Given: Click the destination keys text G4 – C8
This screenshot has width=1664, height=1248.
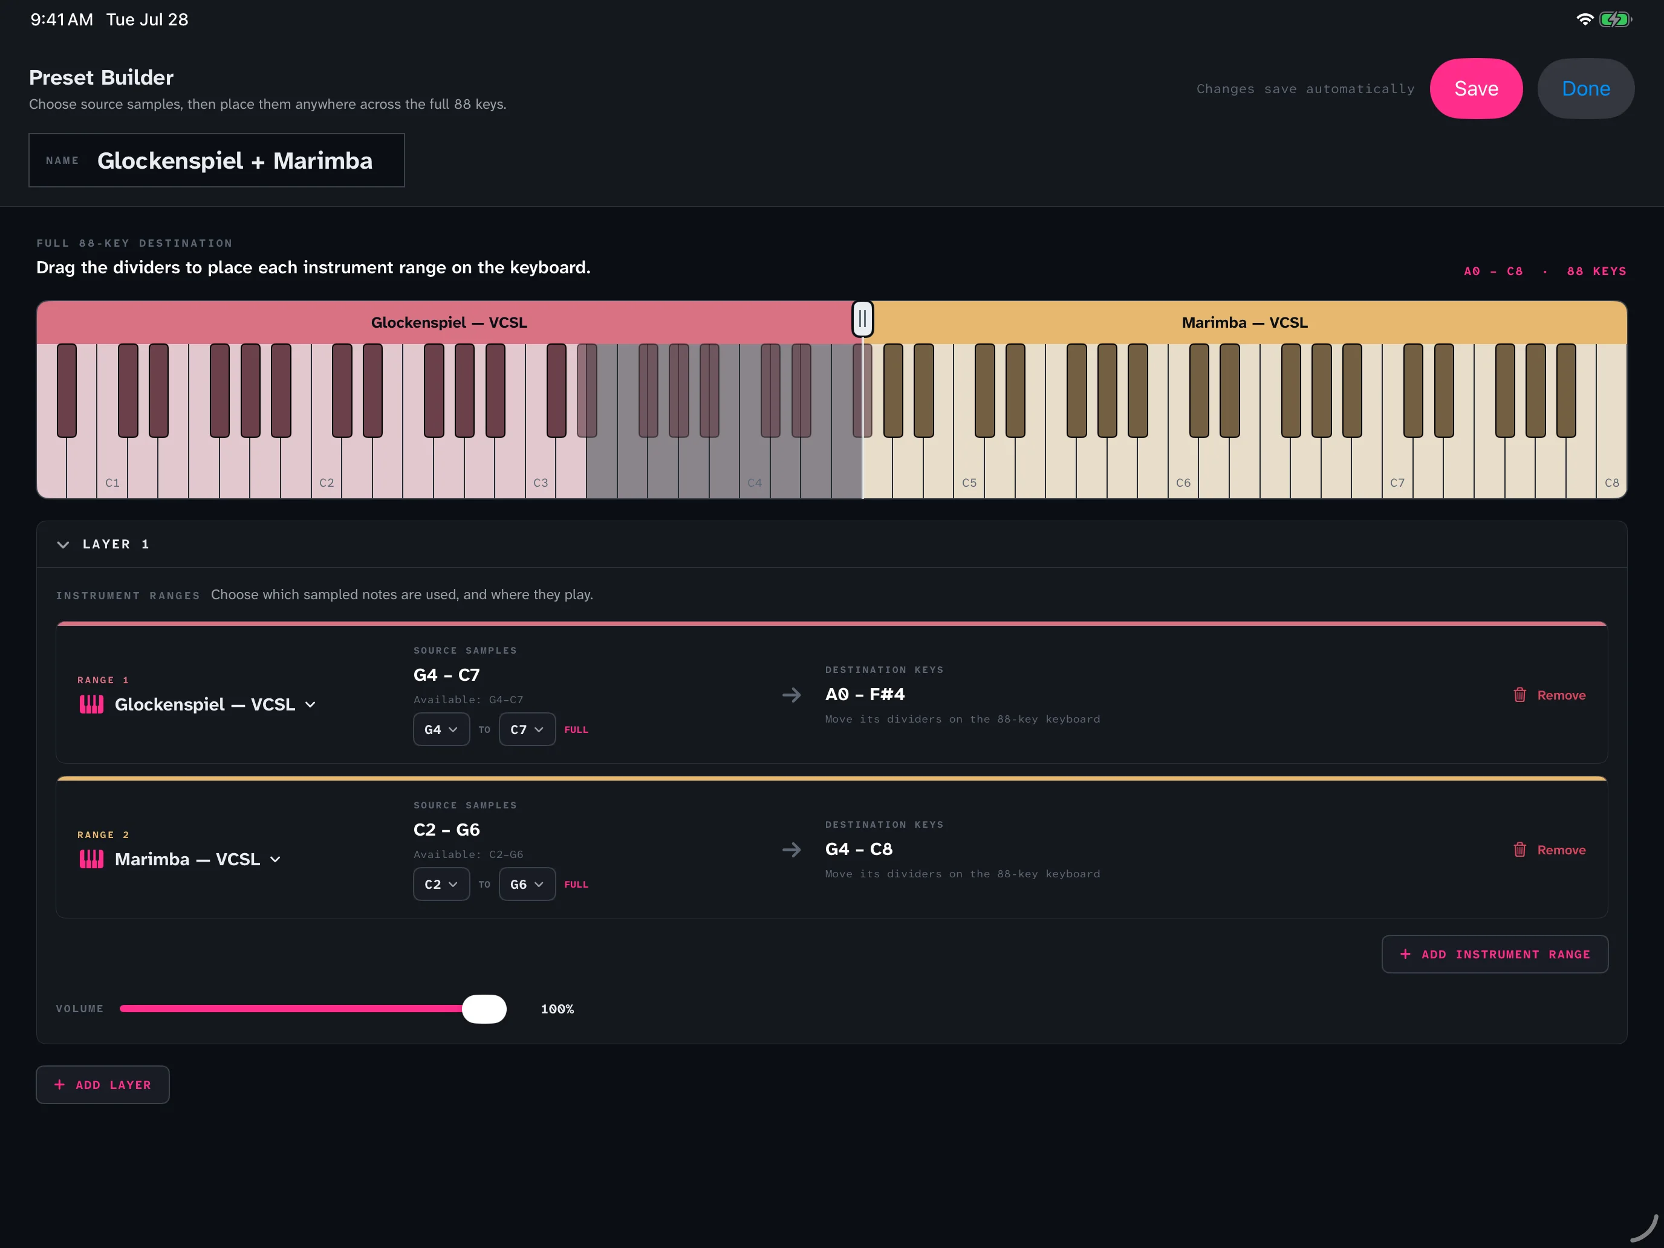Looking at the screenshot, I should (859, 850).
